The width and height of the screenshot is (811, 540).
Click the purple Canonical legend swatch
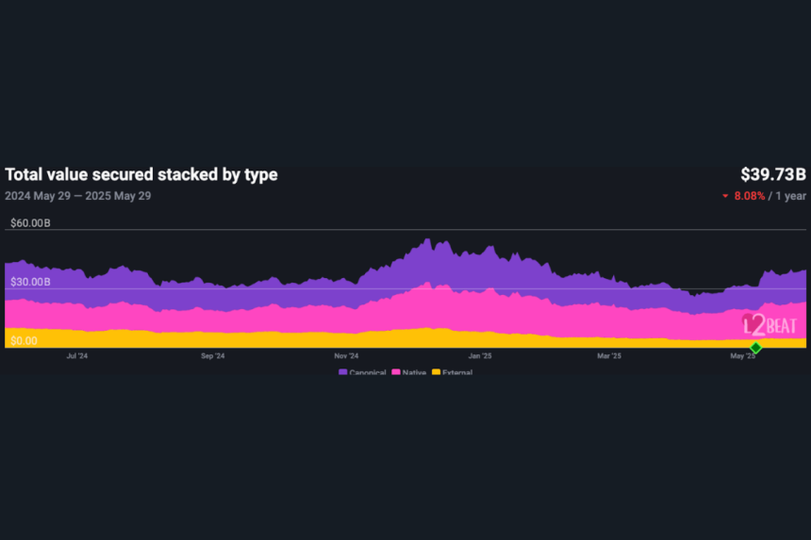click(342, 373)
